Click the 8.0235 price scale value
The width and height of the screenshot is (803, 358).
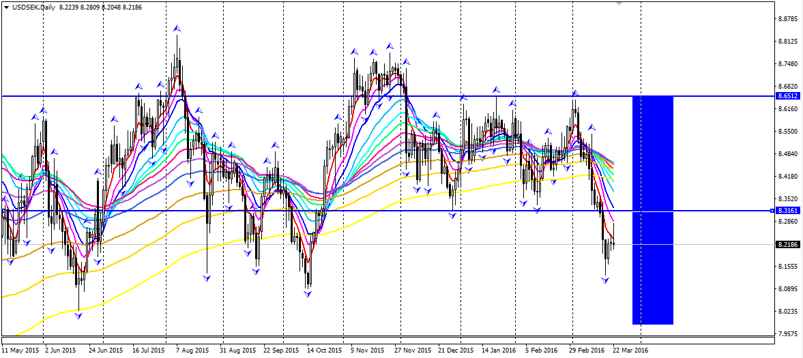click(x=787, y=312)
